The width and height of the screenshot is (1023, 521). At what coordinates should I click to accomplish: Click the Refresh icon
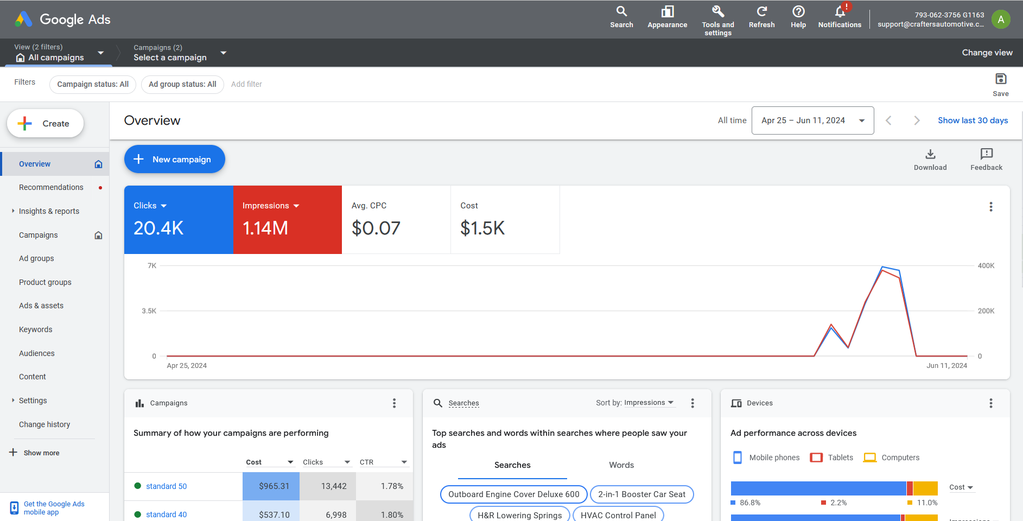pyautogui.click(x=761, y=17)
